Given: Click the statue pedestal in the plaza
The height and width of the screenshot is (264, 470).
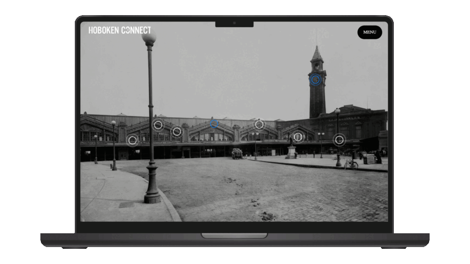Looking at the screenshot, I should (x=291, y=153).
